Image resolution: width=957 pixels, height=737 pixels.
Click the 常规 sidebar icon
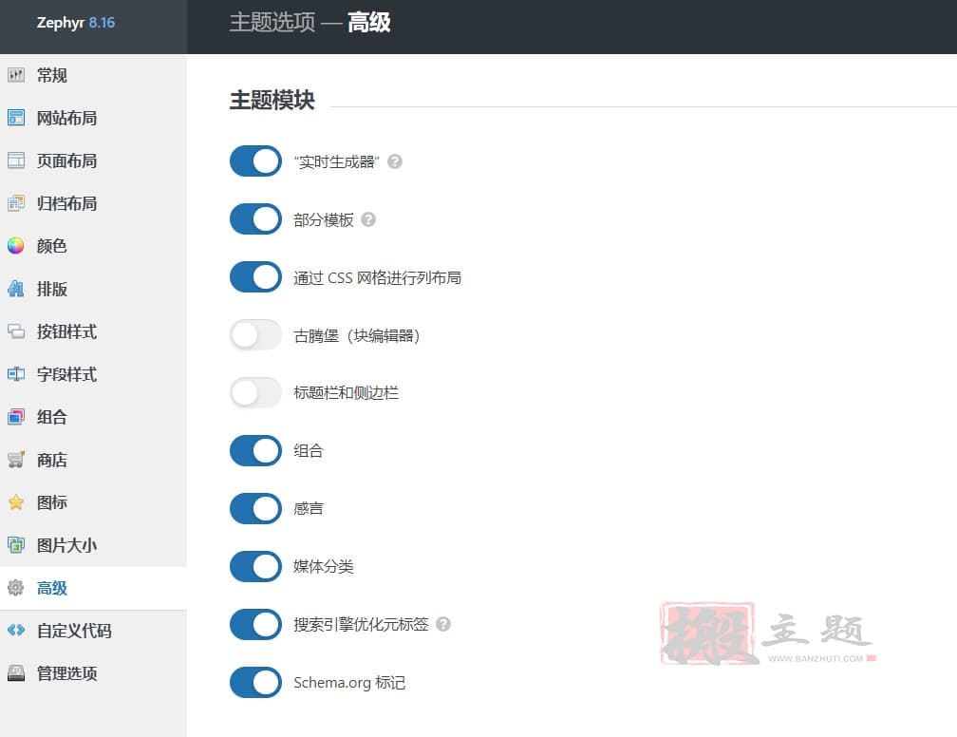point(16,75)
